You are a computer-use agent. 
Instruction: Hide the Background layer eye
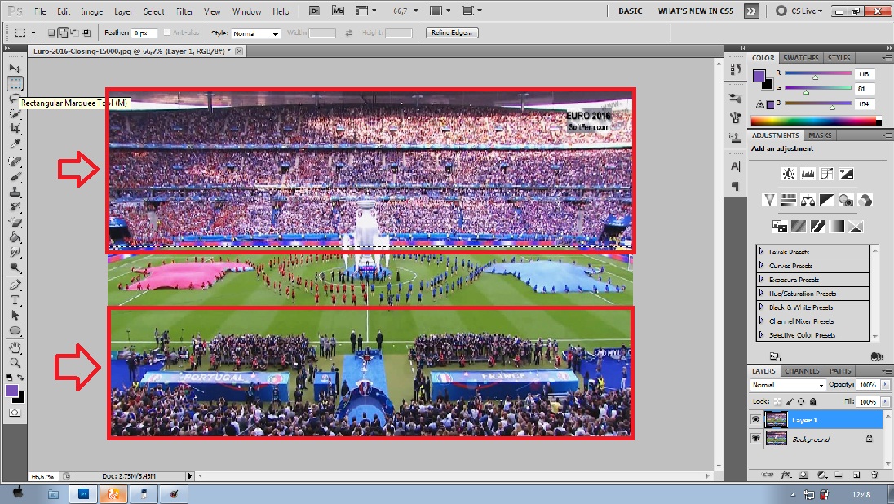pyautogui.click(x=756, y=439)
